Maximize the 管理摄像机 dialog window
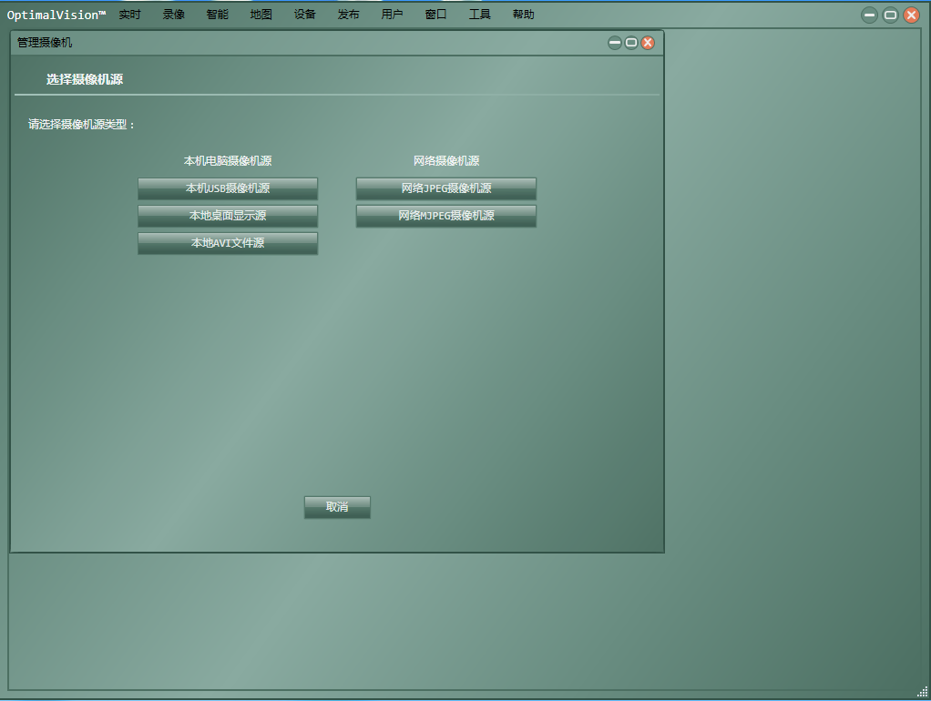The width and height of the screenshot is (931, 701). pos(631,43)
